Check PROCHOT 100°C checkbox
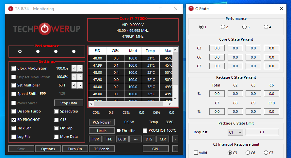This screenshot has height=158, width=291. coord(145,130)
